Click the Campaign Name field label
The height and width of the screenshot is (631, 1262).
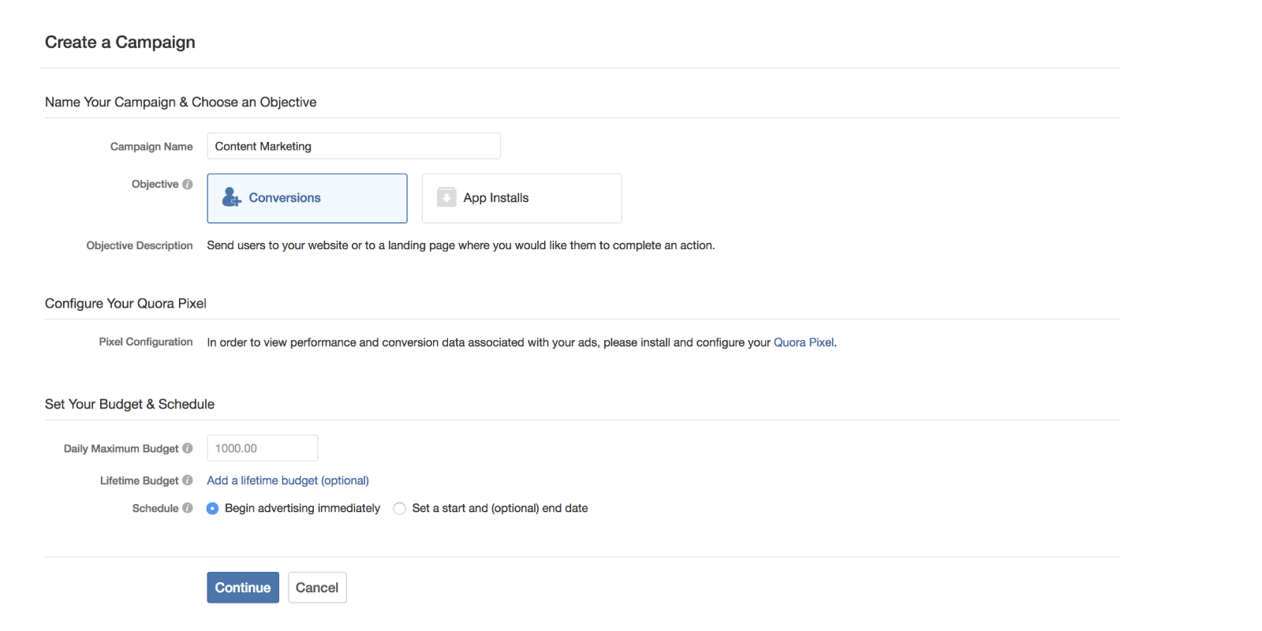(x=151, y=147)
